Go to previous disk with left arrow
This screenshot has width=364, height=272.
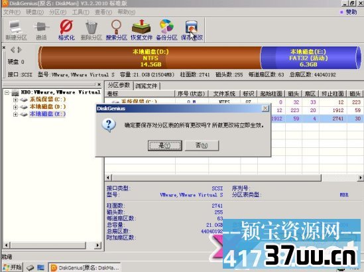13,50
